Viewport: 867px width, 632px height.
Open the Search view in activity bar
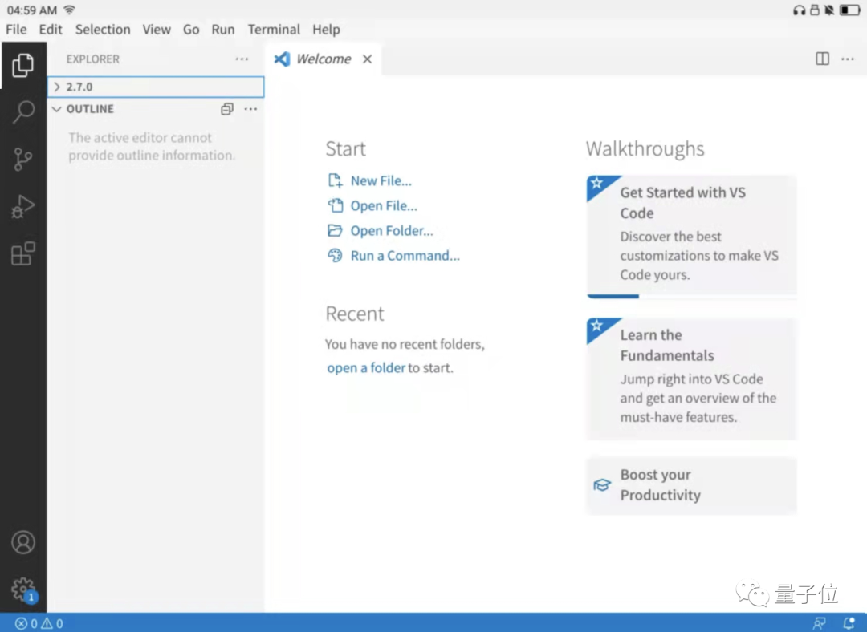22,111
